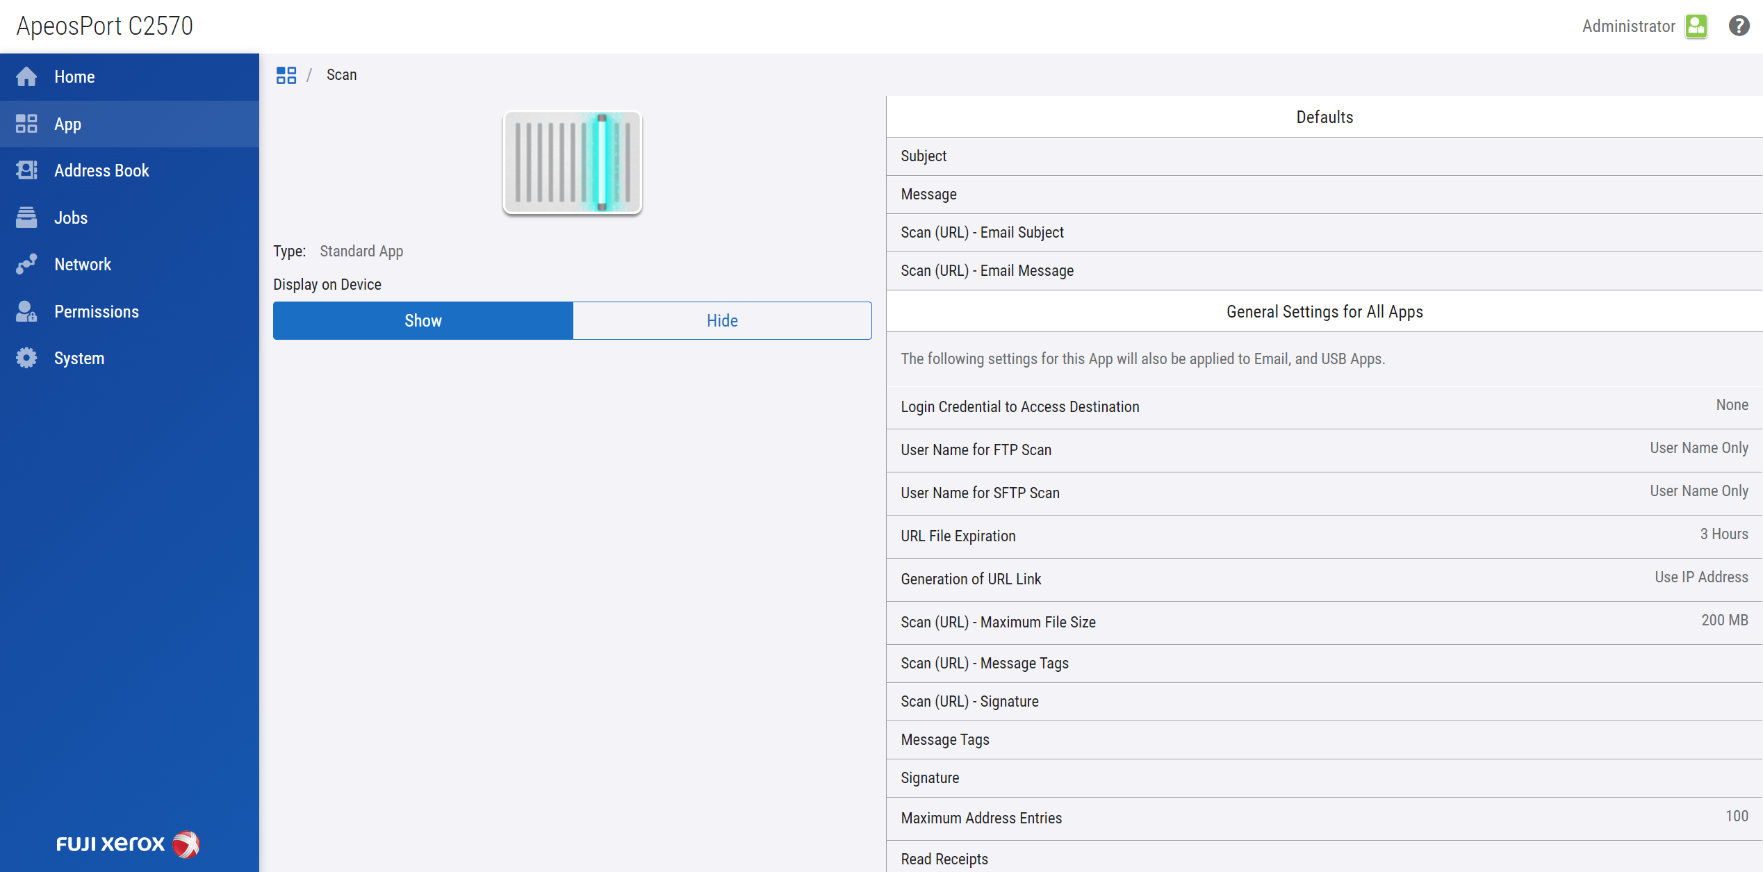The height and width of the screenshot is (872, 1763).
Task: Select Hide for Display on Device
Action: pos(722,320)
